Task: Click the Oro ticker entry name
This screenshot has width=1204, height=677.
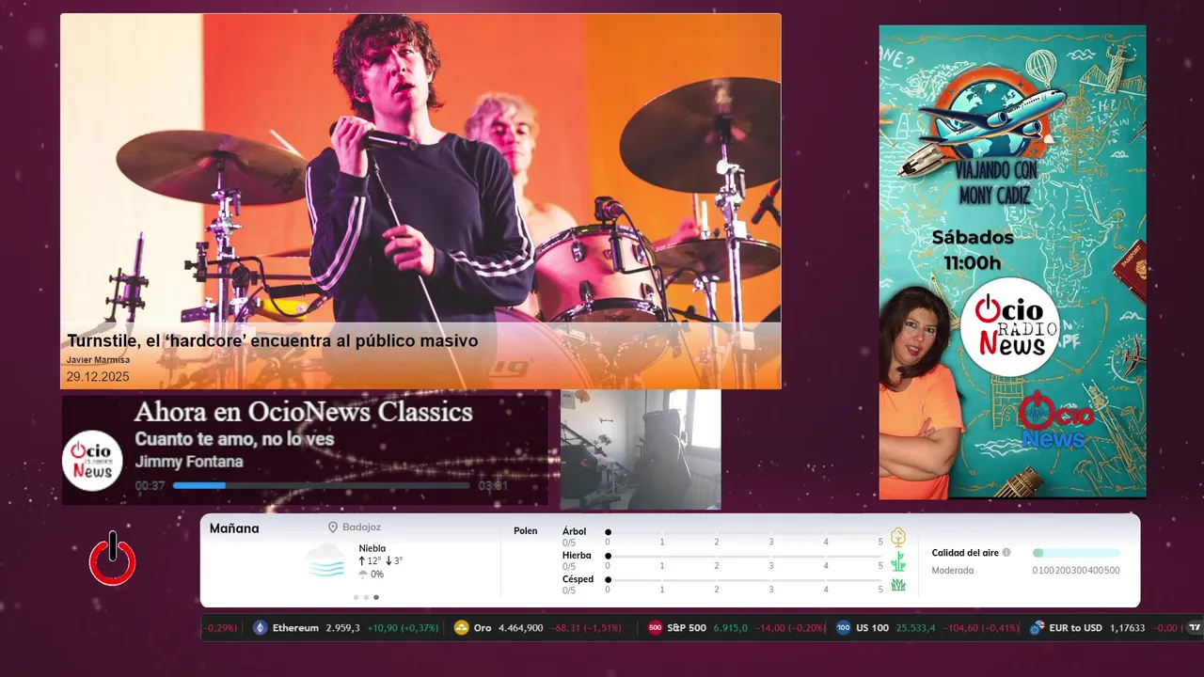Action: click(x=483, y=628)
